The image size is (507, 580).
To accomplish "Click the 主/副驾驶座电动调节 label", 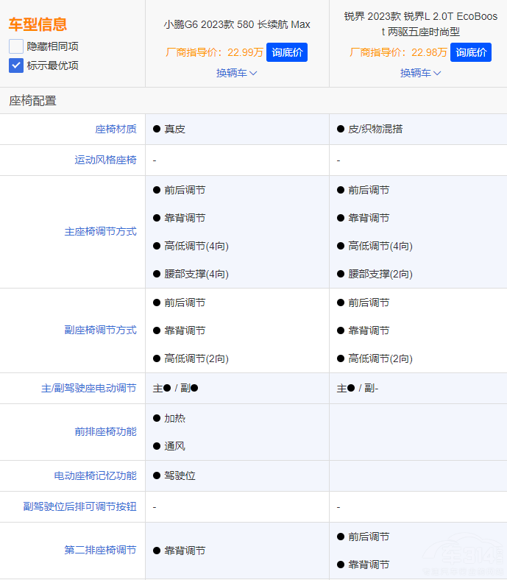I will tap(88, 388).
